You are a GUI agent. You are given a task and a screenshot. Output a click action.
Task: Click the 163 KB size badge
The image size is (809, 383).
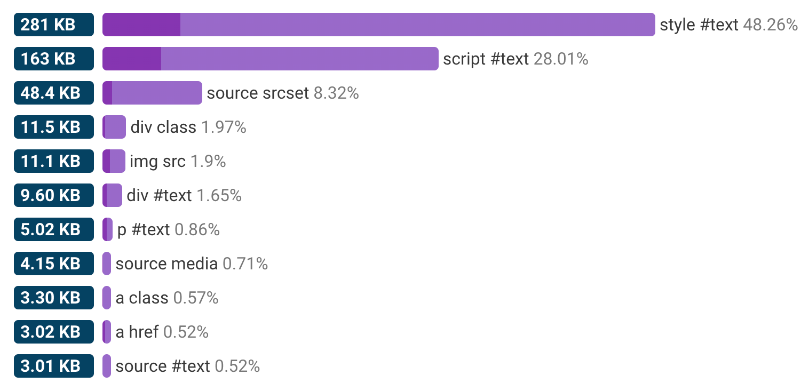[54, 59]
